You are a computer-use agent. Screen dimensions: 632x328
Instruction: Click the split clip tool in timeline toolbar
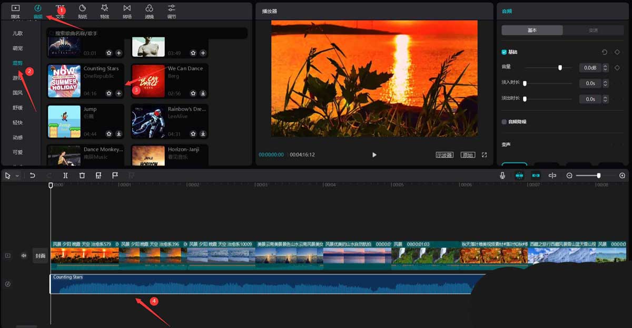pyautogui.click(x=65, y=176)
